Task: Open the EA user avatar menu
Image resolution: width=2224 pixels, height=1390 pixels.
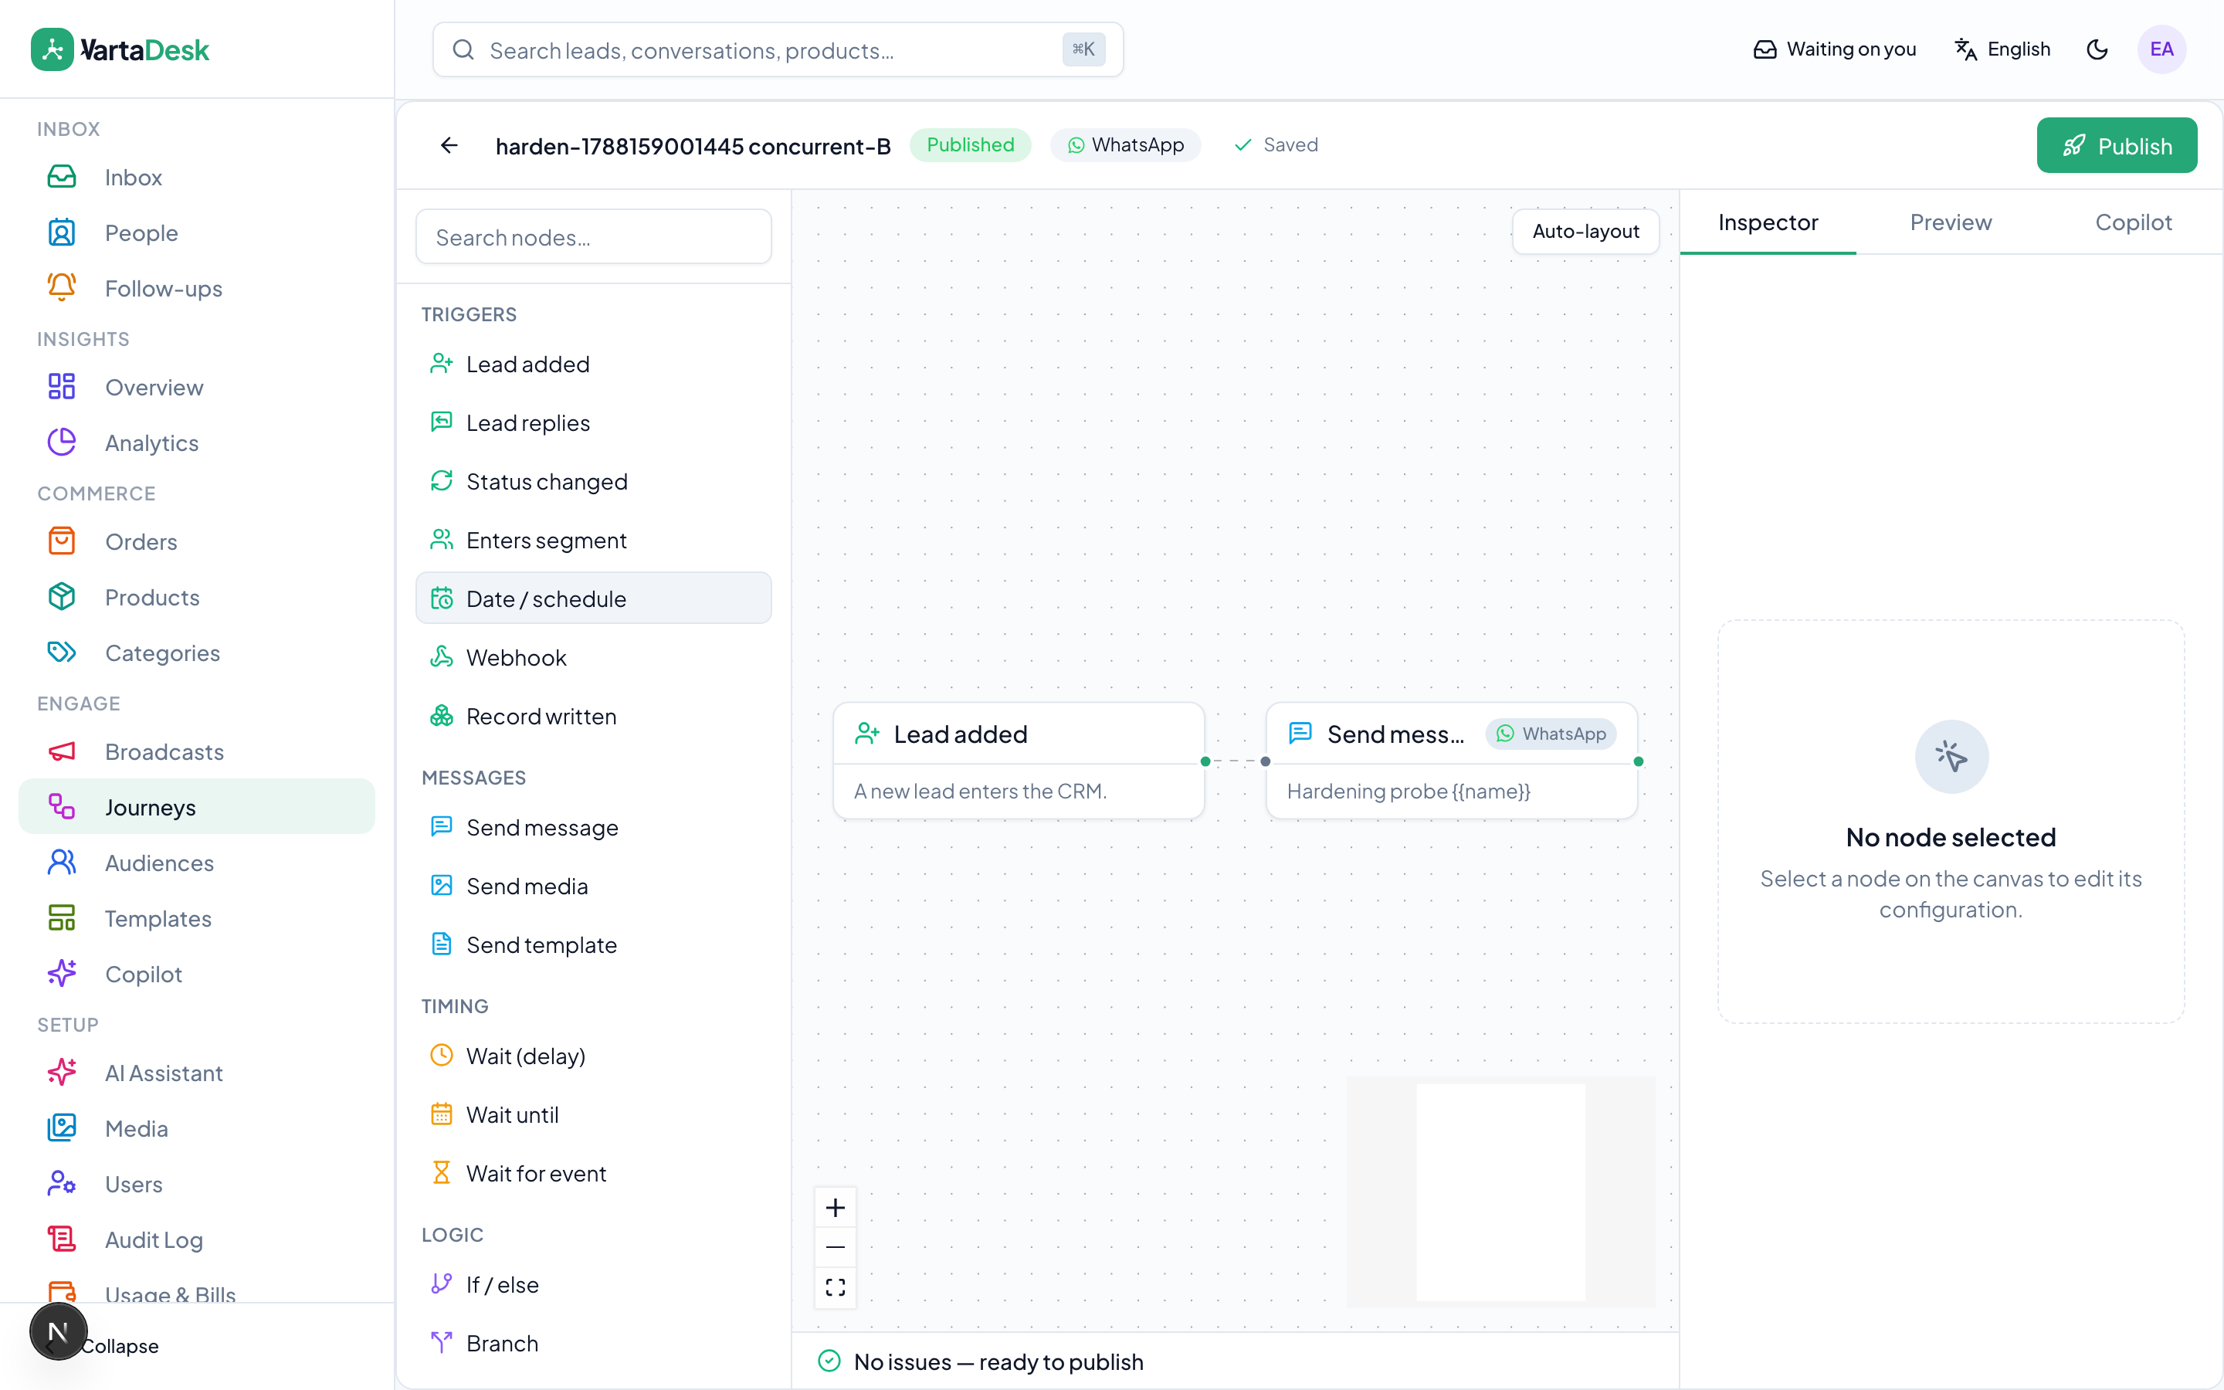Action: 2161,49
